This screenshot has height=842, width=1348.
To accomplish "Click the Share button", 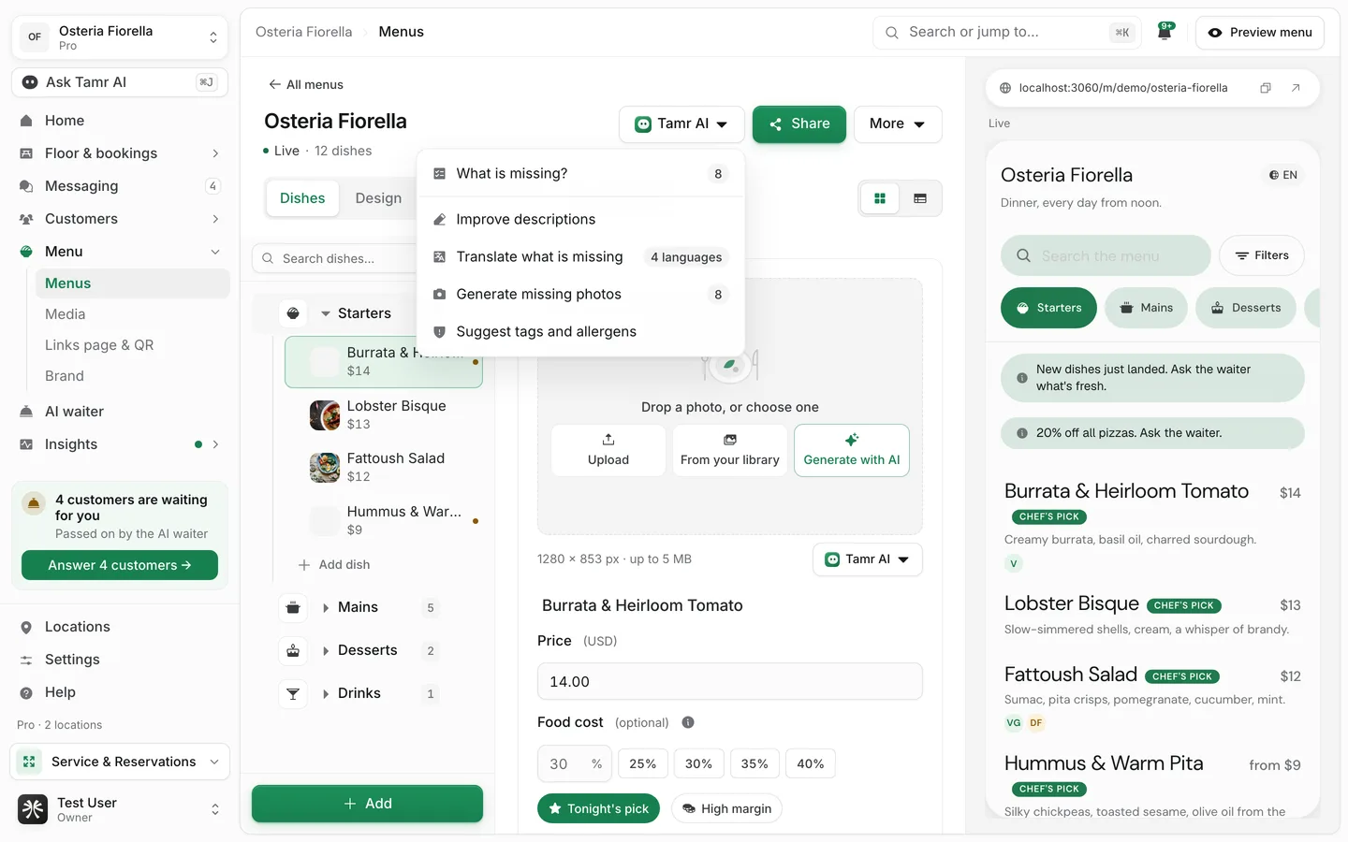I will (x=799, y=123).
